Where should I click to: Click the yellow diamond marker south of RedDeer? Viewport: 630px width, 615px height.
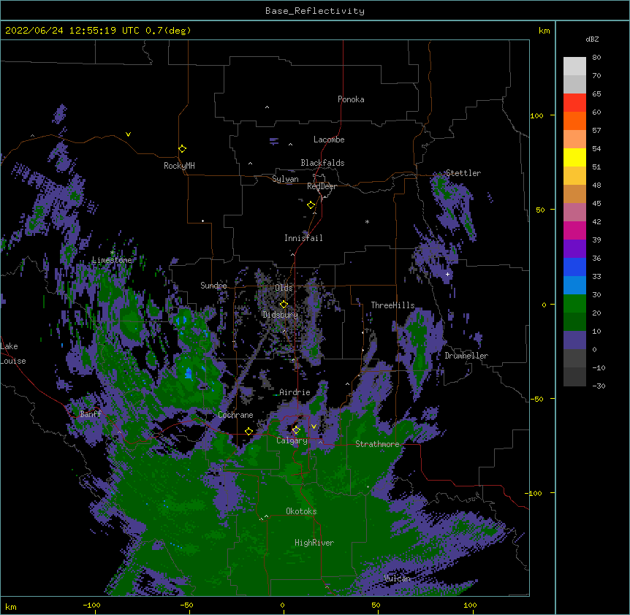[x=311, y=205]
